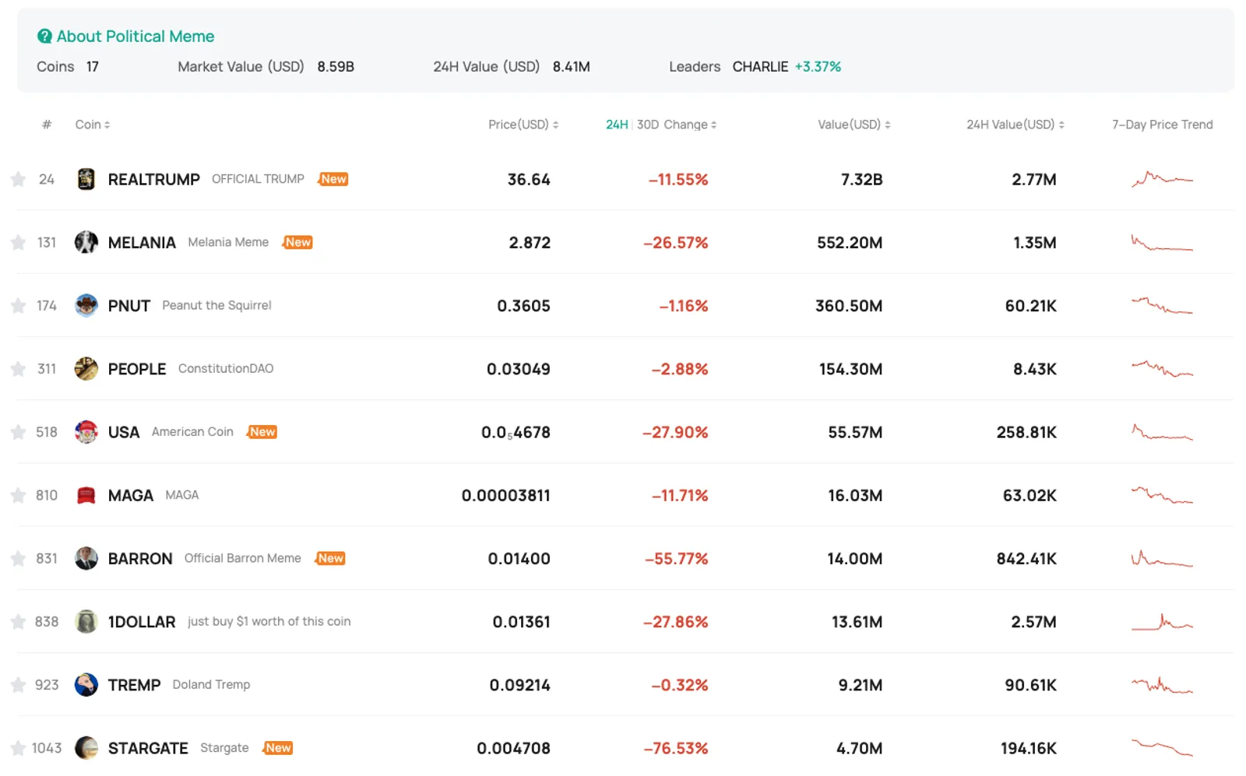Star the MAGA coin row
This screenshot has width=1246, height=776.
tap(18, 495)
